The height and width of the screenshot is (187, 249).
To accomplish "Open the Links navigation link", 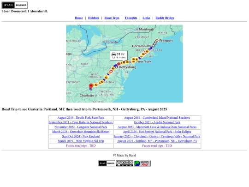I will click(146, 18).
